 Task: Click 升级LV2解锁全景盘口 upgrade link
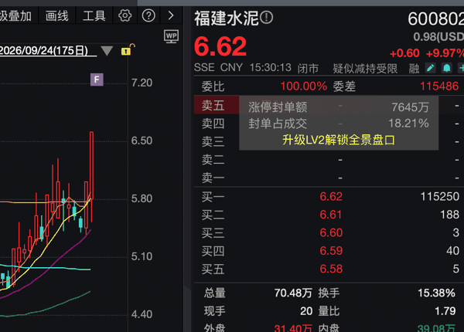[339, 140]
